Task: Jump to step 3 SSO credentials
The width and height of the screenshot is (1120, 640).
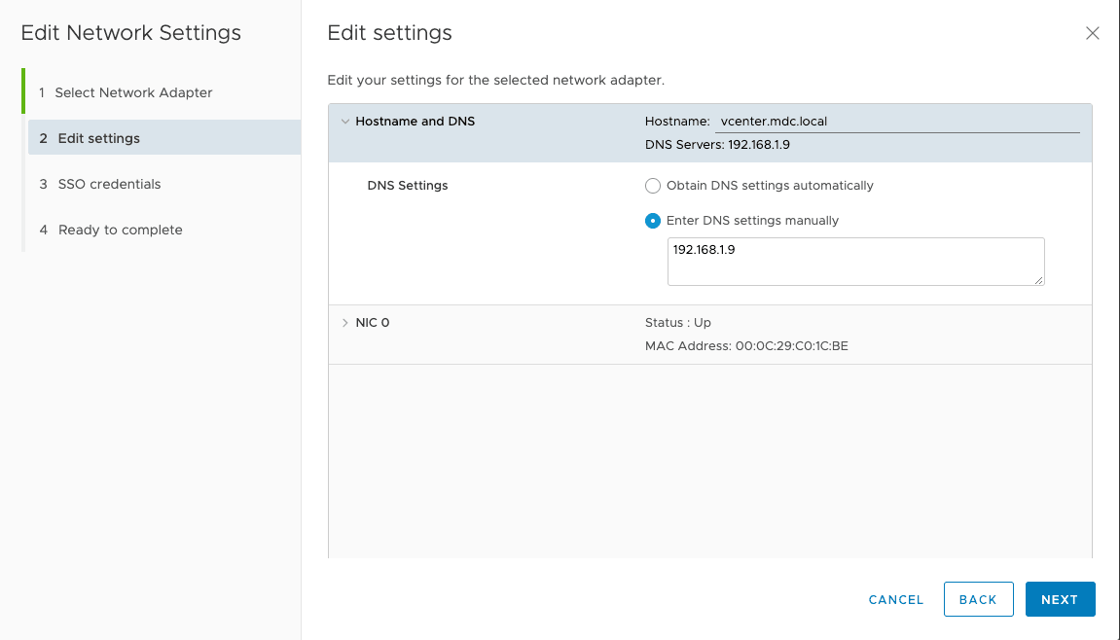Action: (x=109, y=184)
